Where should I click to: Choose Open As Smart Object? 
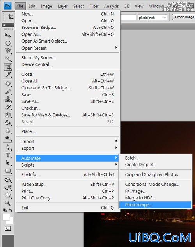pos(68,41)
